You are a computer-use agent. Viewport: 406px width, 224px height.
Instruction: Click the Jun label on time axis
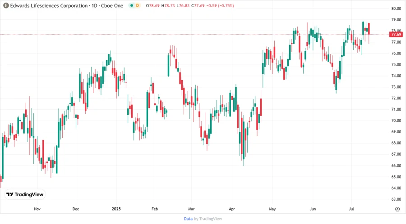pyautogui.click(x=313, y=209)
